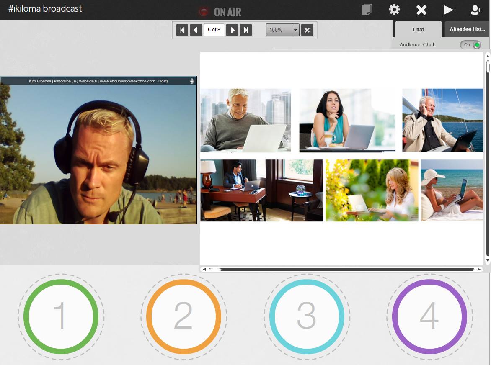The image size is (491, 365).
Task: Click the add attendee person icon
Action: pos(476,10)
